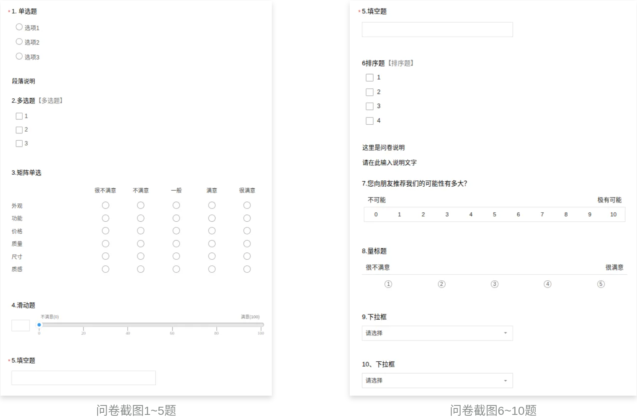Viewport: 637px width, 420px height.
Task: Select radio option 选项2 in question 1
Action: 19,41
